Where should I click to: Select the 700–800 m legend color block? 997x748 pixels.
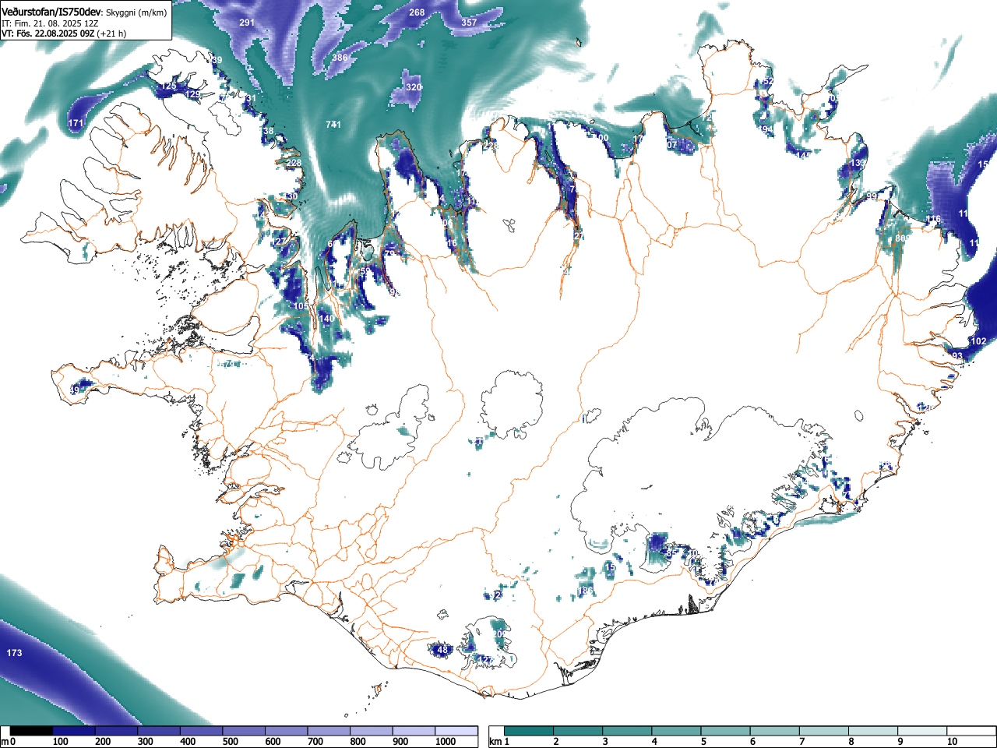pos(329,731)
